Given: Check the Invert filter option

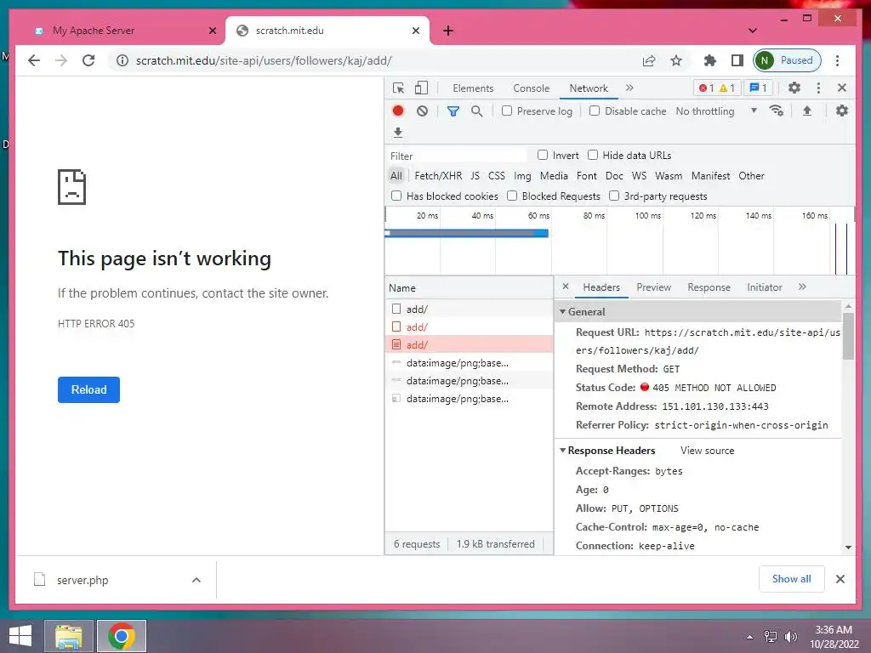Looking at the screenshot, I should [x=543, y=155].
